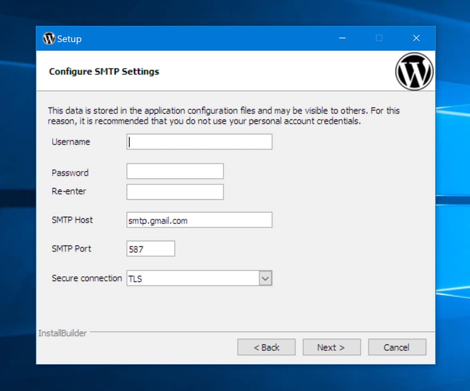Viewport: 470px width, 391px height.
Task: Click the SMTP Port label
Action: [x=71, y=249]
